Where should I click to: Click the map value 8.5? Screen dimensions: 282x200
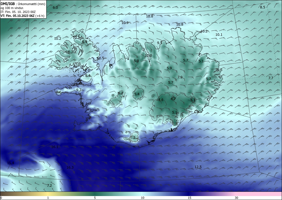[x=263, y=7]
